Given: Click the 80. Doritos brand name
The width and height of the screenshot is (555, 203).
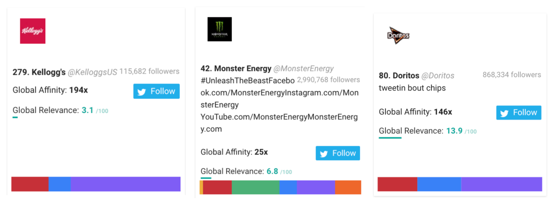Looking at the screenshot, I should [399, 75].
